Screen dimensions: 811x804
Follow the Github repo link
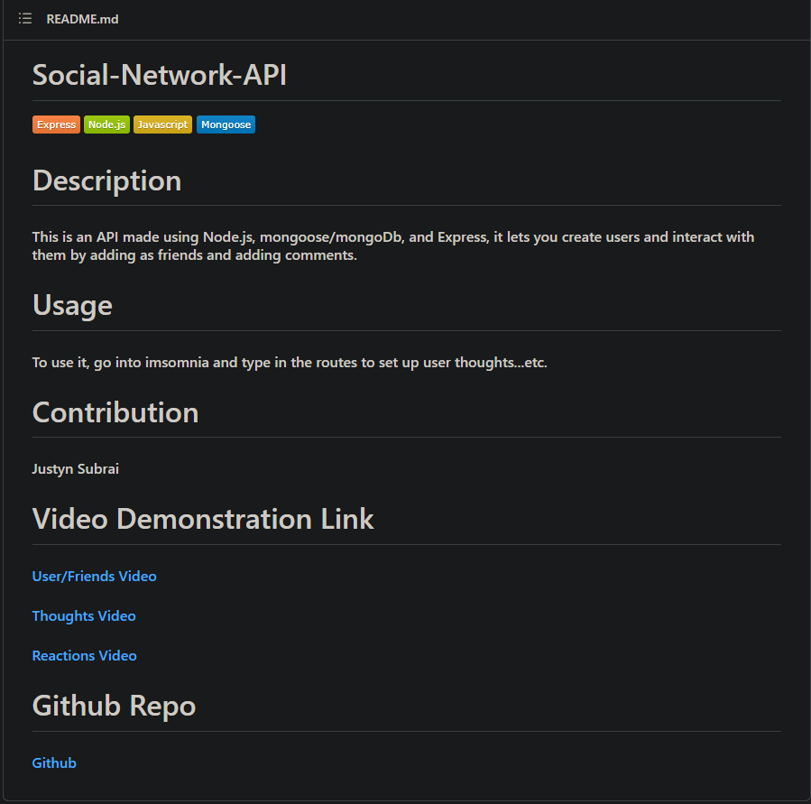pos(54,762)
